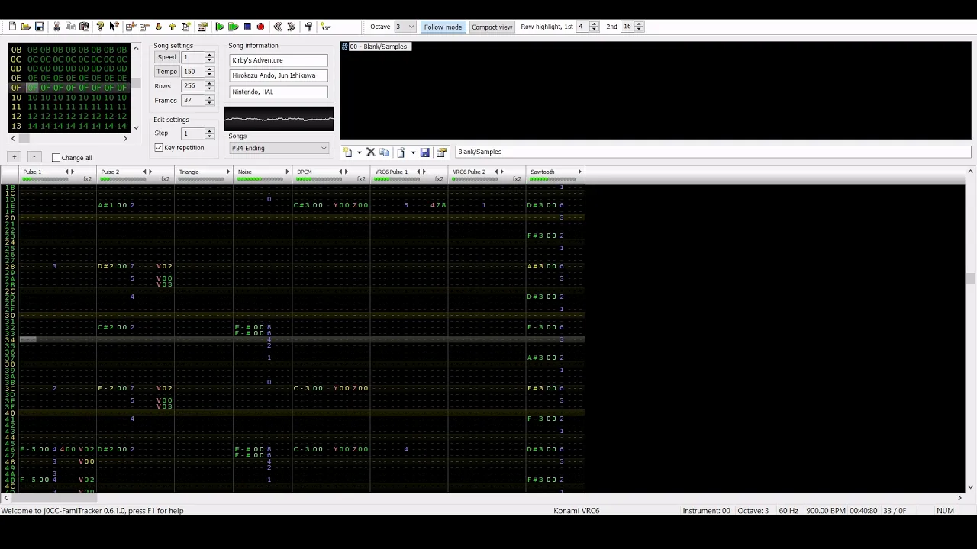This screenshot has width=977, height=549.
Task: Uncheck Key repetition checkbox
Action: [x=159, y=148]
